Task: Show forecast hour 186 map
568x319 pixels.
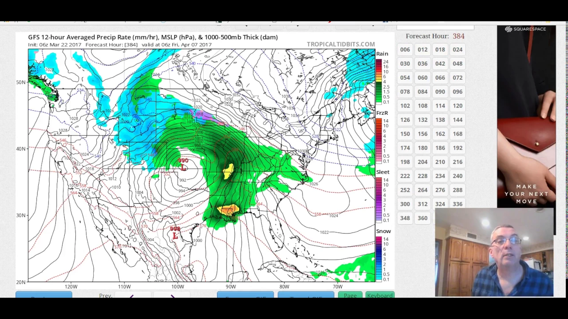Action: click(x=440, y=148)
